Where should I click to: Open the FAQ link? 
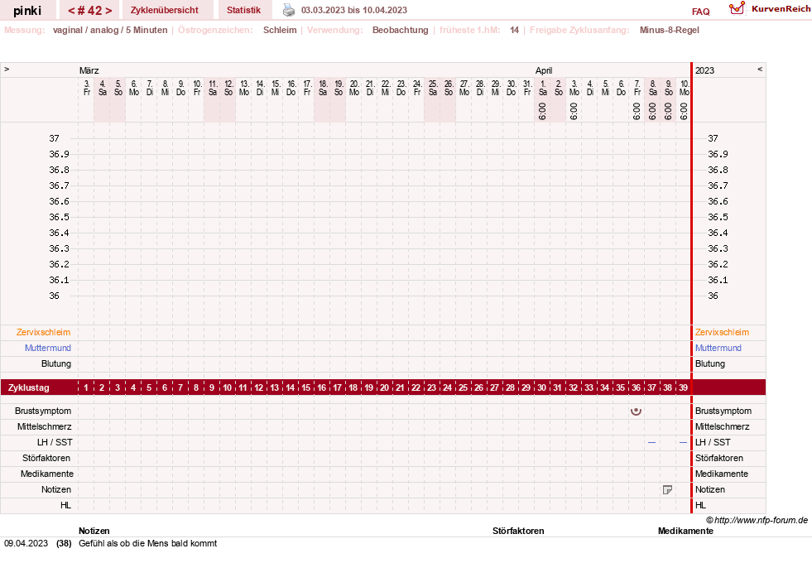[x=700, y=12]
